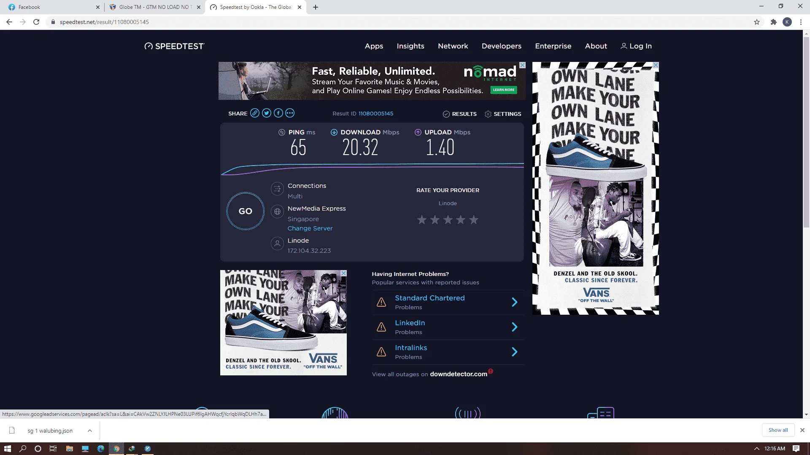Open the Network menu
Screen dimensions: 810x455
pyautogui.click(x=453, y=46)
